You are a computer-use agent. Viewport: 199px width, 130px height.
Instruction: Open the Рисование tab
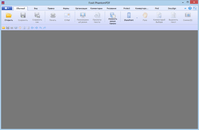111,9
